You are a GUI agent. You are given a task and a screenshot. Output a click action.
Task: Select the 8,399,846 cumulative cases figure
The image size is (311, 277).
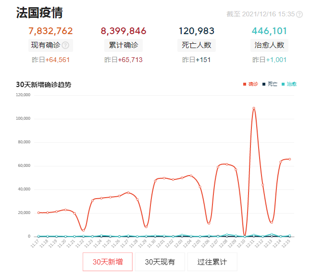pos(124,31)
